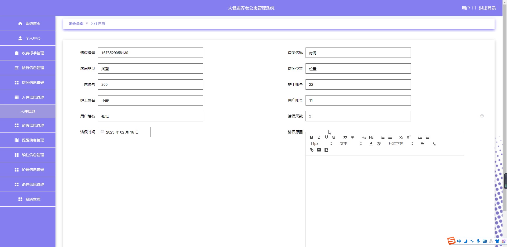Insert a code block in the editor
The image size is (507, 247).
coord(352,137)
